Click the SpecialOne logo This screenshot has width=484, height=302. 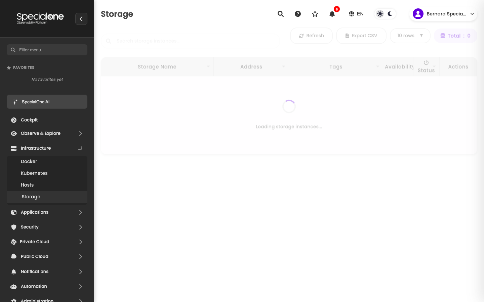pos(40,18)
